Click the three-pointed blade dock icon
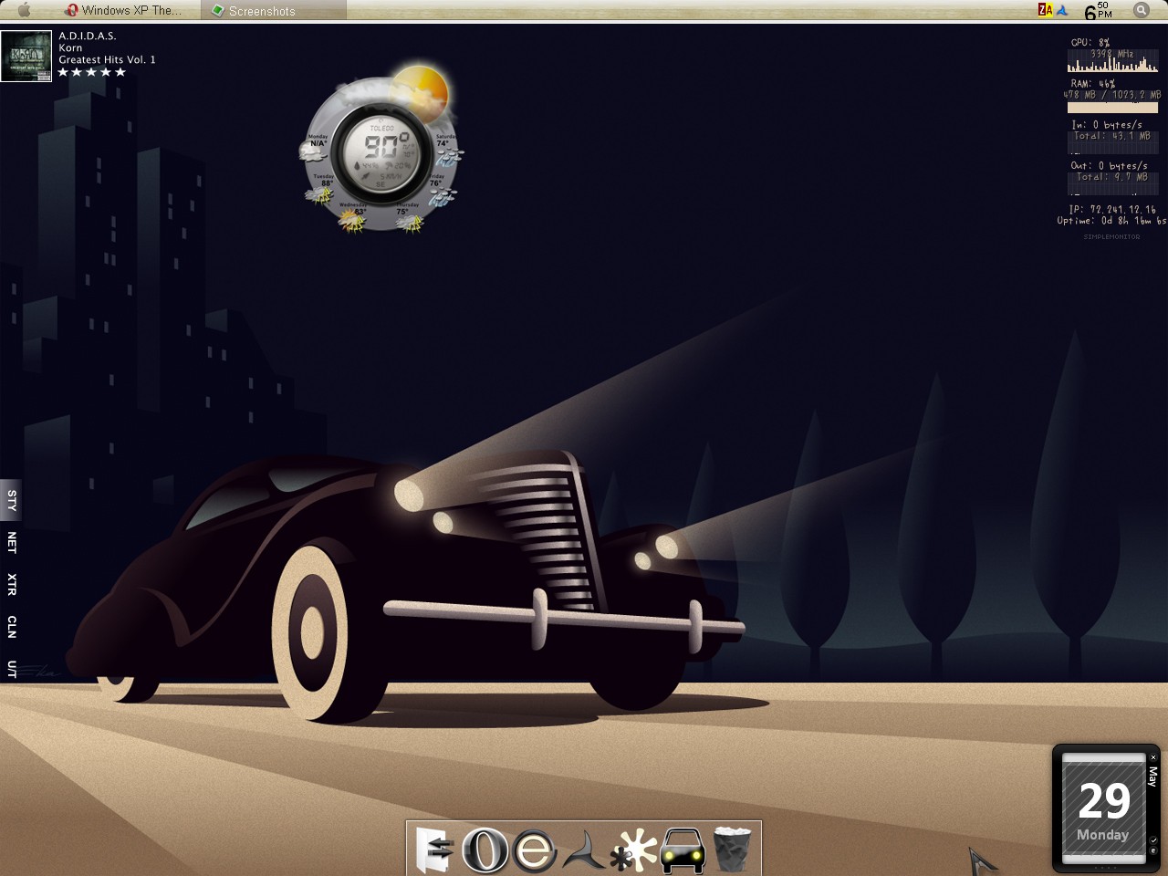 pyautogui.click(x=583, y=850)
